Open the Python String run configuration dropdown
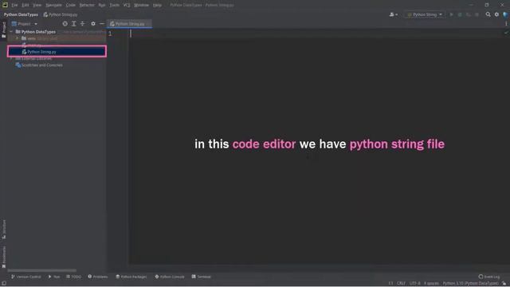This screenshot has height=287, width=510. pos(425,14)
